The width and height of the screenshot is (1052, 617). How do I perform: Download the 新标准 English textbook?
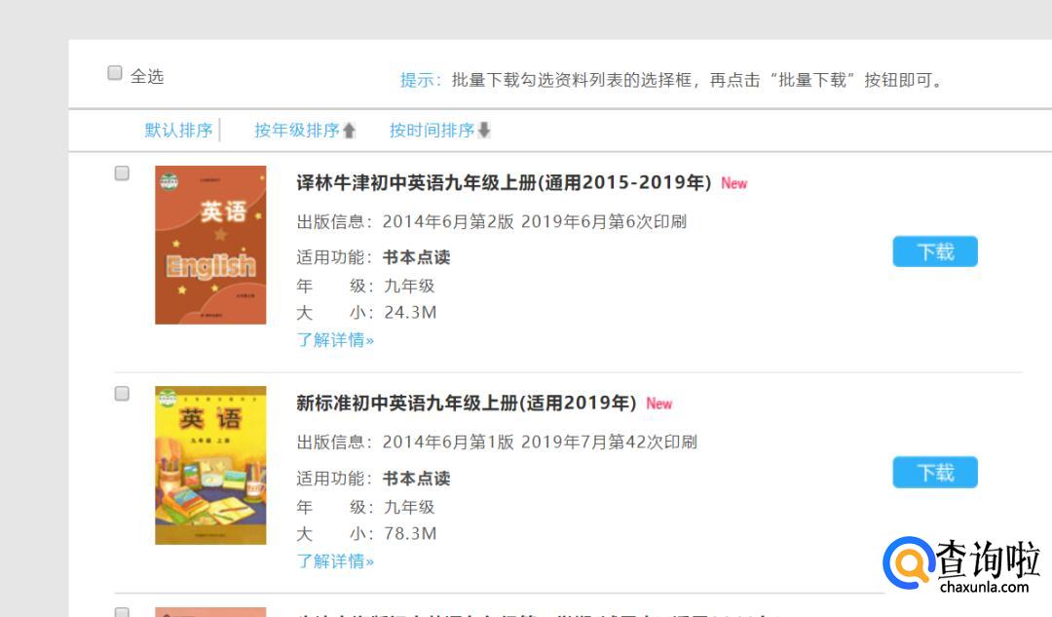click(934, 473)
